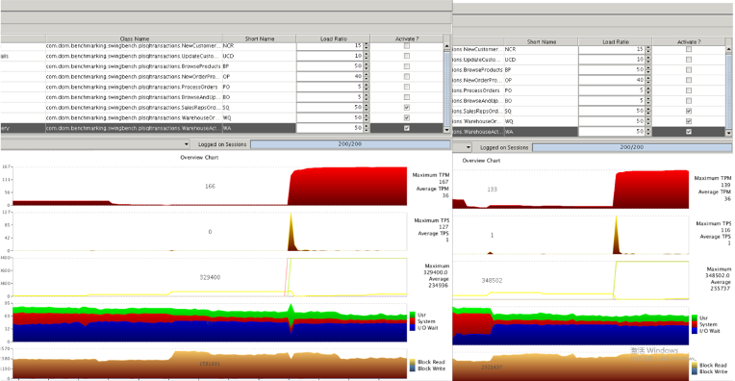Click the I/O Wait blue legend icon in right panel
The image size is (735, 381).
pos(694,331)
